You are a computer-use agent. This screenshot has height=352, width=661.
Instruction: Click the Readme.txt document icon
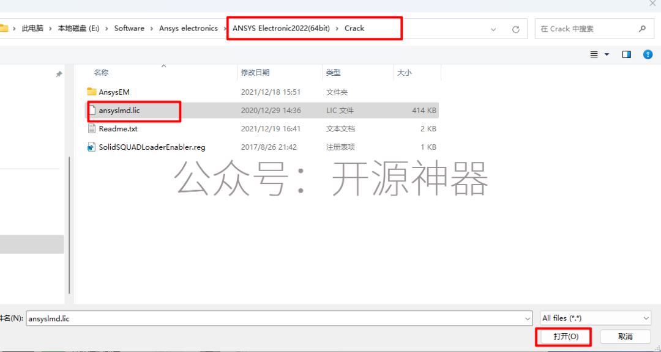[x=92, y=129]
